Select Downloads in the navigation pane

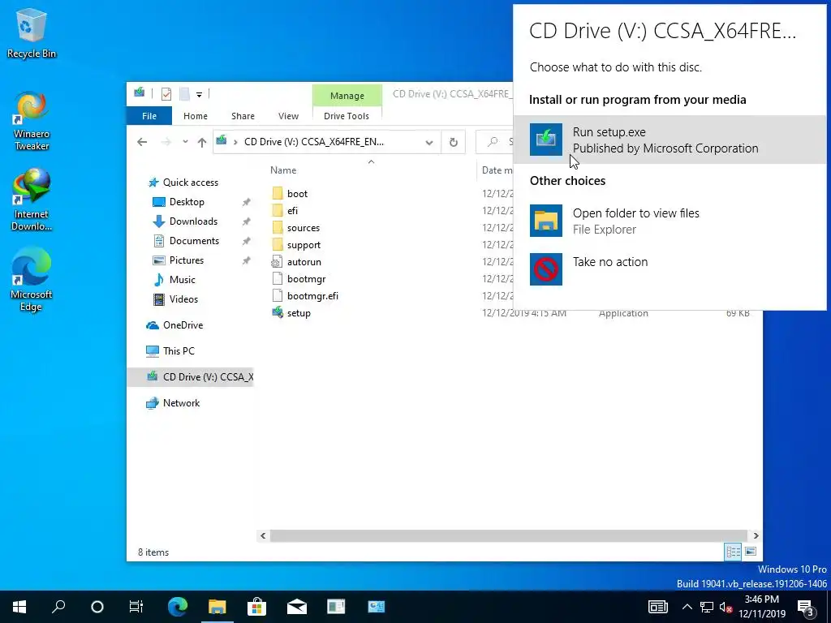point(193,221)
